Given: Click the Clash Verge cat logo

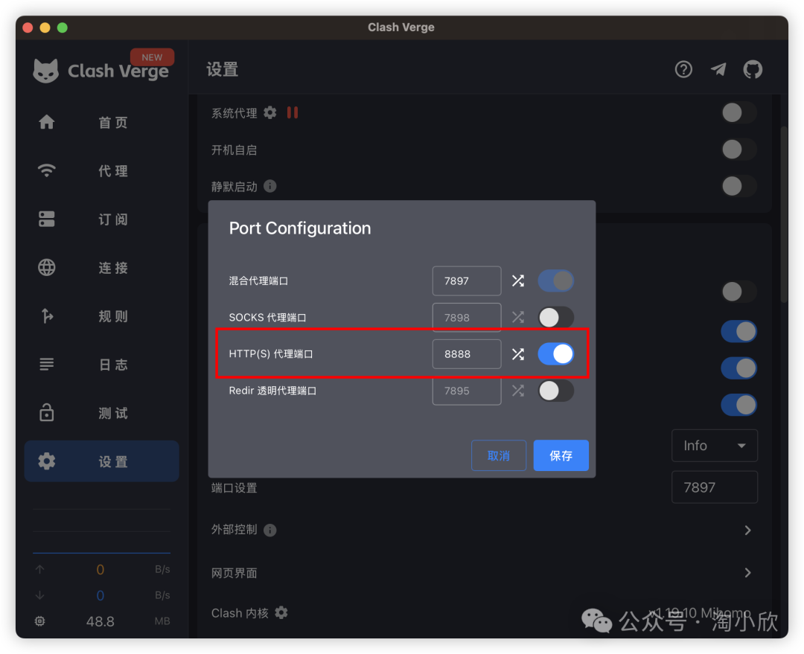Looking at the screenshot, I should point(45,71).
